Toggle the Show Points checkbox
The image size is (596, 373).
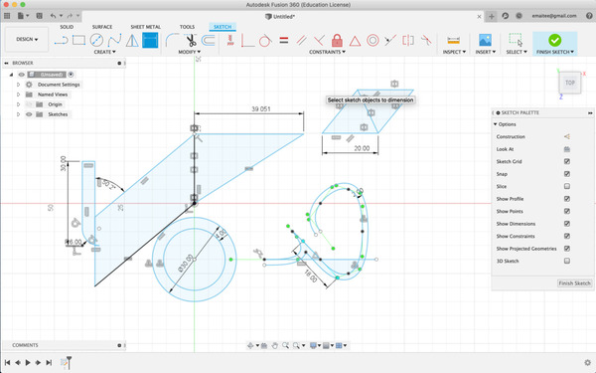coord(567,211)
